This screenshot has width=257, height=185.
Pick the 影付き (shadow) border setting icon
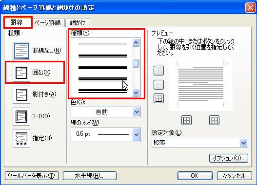tap(21, 94)
